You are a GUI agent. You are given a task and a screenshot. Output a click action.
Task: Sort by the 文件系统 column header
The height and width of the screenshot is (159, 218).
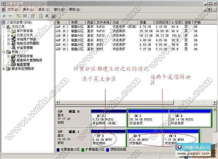coord(103,22)
